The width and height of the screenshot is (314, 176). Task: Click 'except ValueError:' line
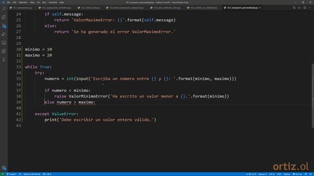[x=57, y=114]
